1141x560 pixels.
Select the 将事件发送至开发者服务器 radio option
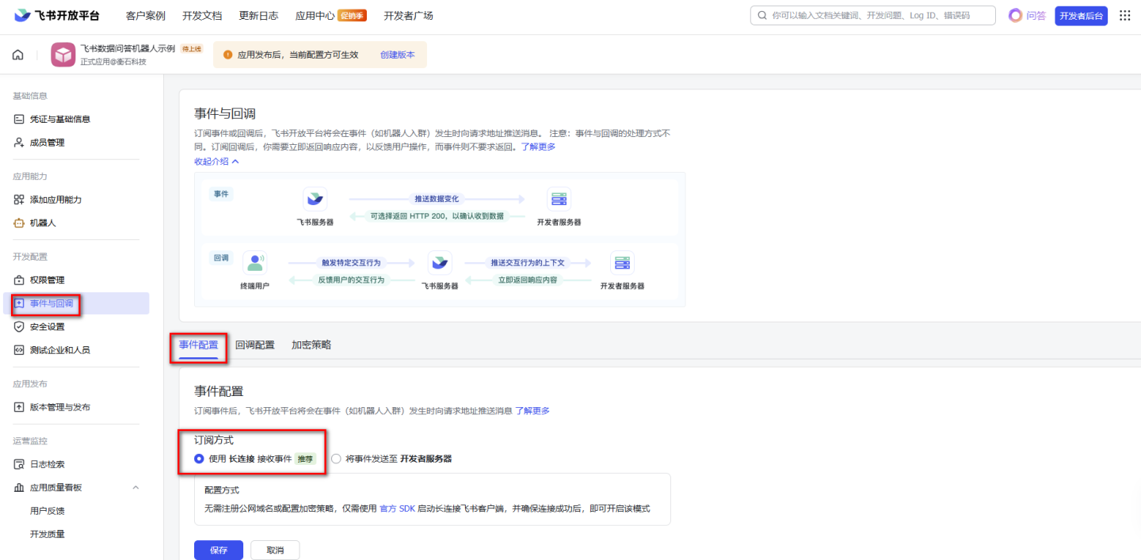pyautogui.click(x=336, y=458)
